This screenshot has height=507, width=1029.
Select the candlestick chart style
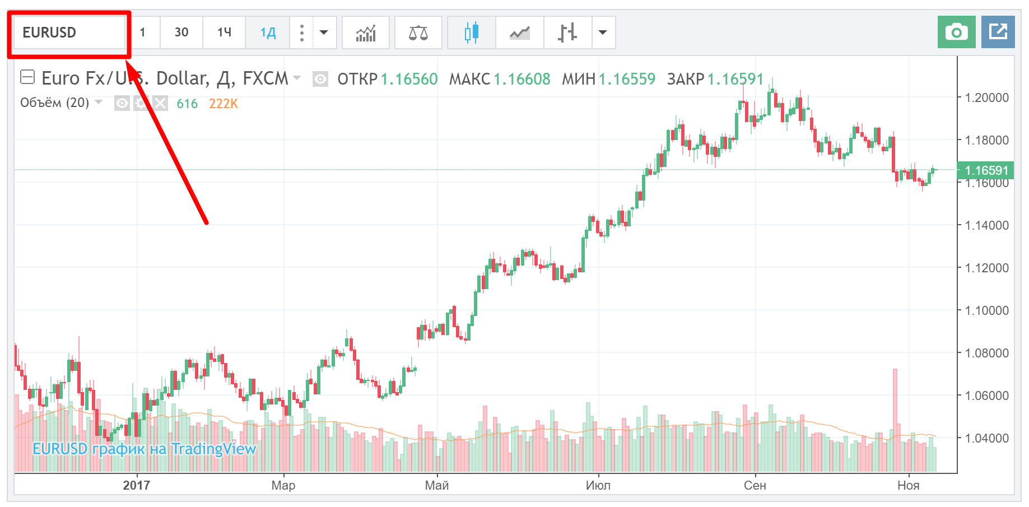point(472,33)
